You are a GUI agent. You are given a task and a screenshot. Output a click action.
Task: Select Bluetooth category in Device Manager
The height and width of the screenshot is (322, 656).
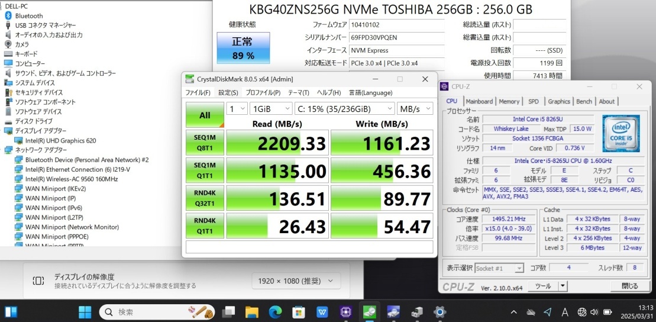29,15
